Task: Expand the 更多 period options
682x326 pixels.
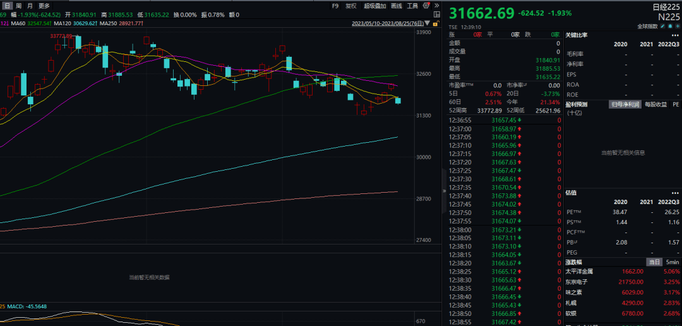Action: point(44,6)
